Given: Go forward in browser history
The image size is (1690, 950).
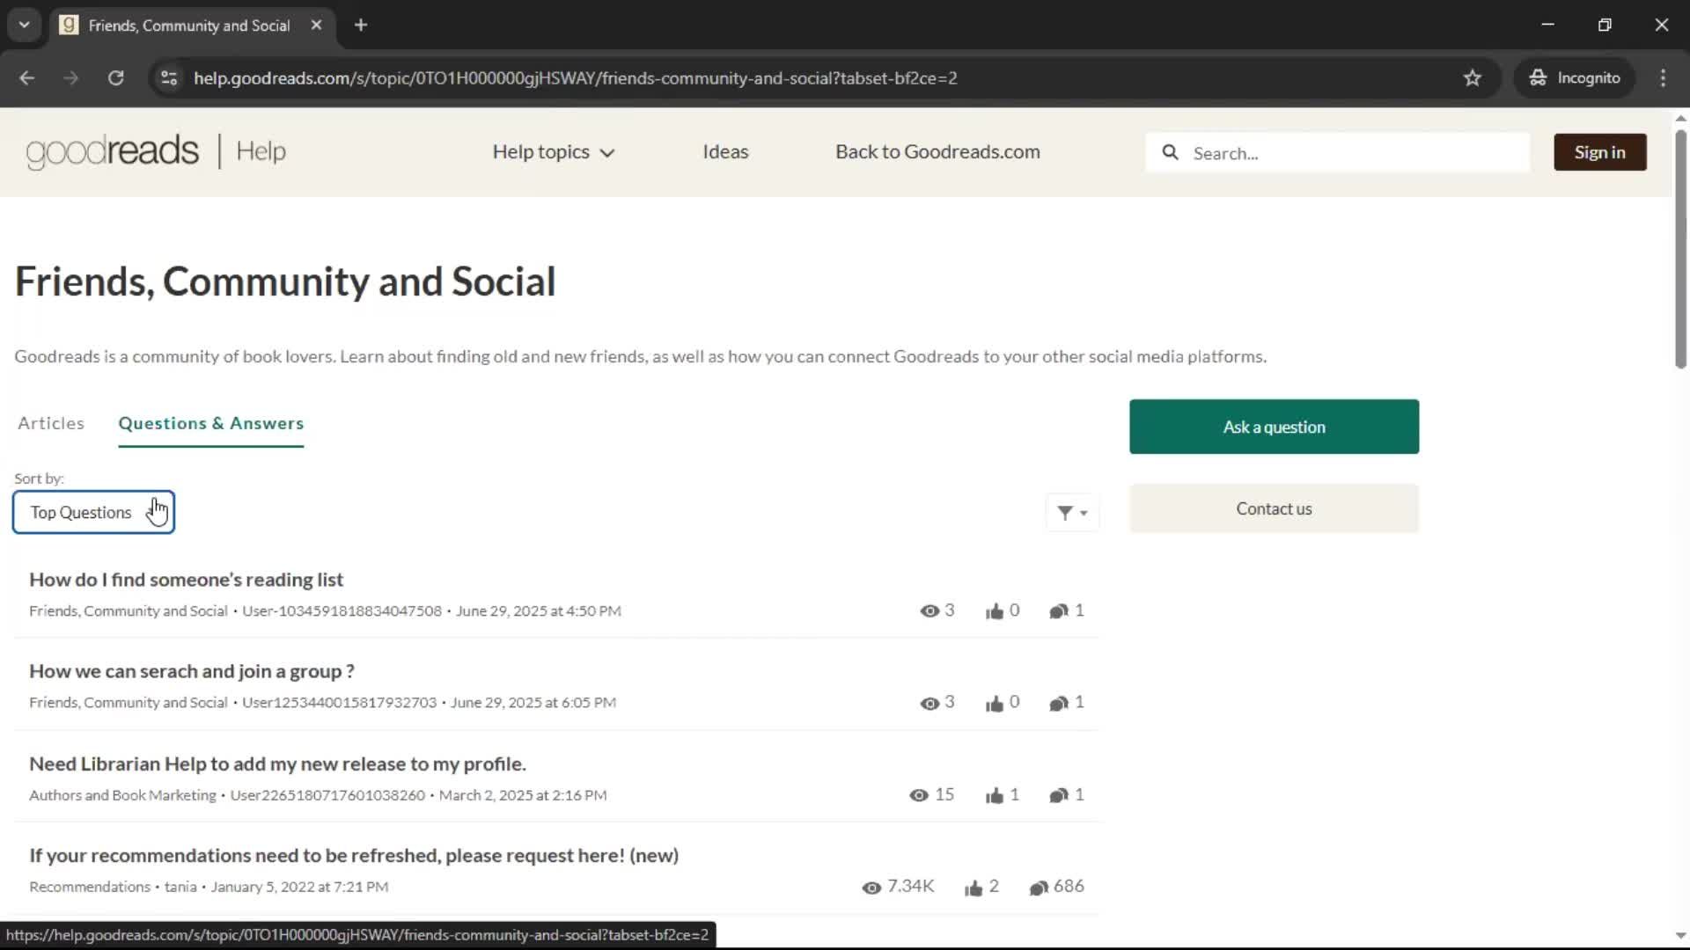Looking at the screenshot, I should tap(71, 78).
